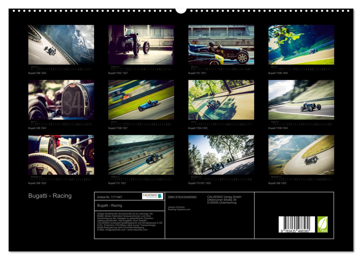Select the photo of the helmeted driver in the pit lane

221,45
